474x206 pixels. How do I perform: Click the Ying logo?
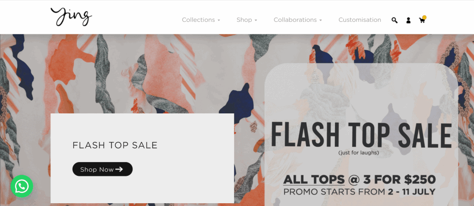71,17
